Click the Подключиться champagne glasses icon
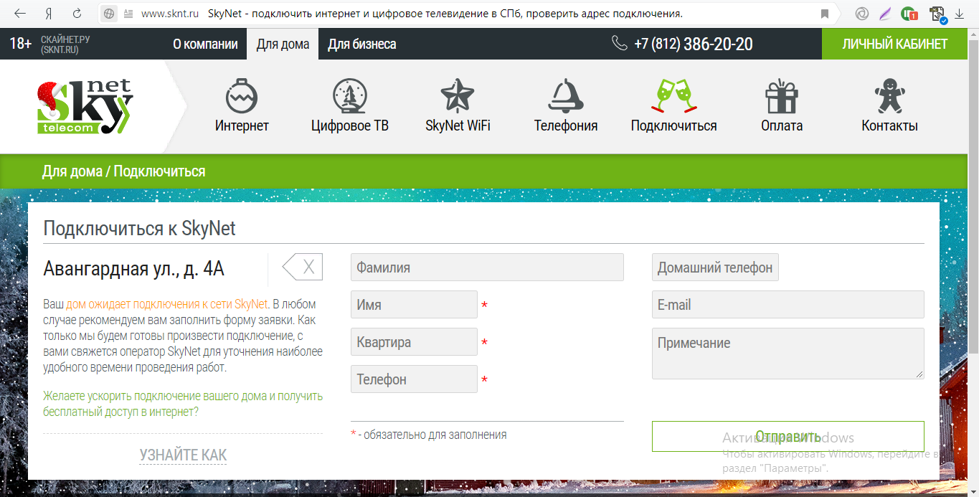 (673, 95)
